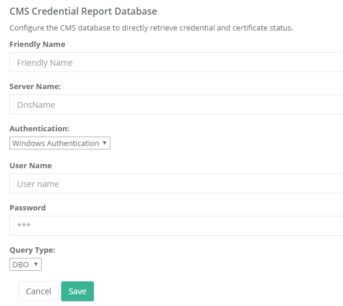Save the CMS database settings

click(78, 291)
